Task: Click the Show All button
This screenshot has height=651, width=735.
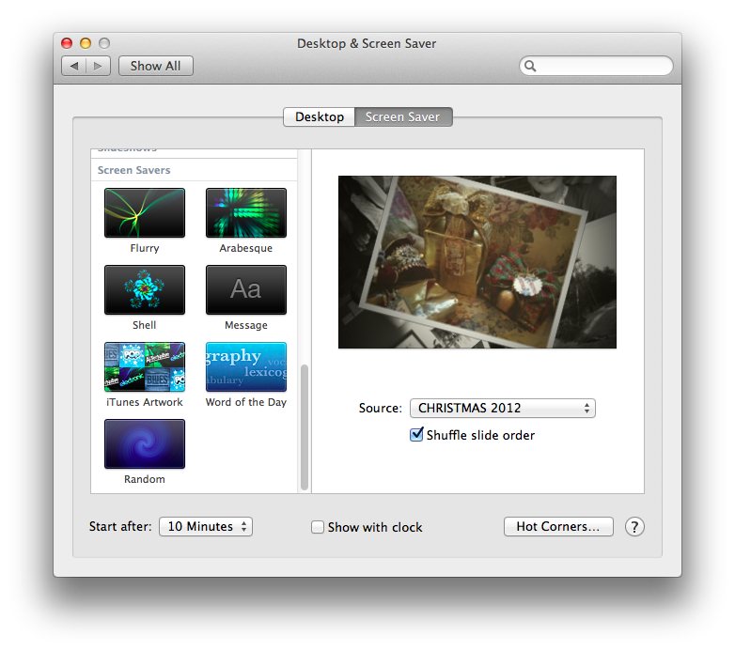Action: coord(156,66)
